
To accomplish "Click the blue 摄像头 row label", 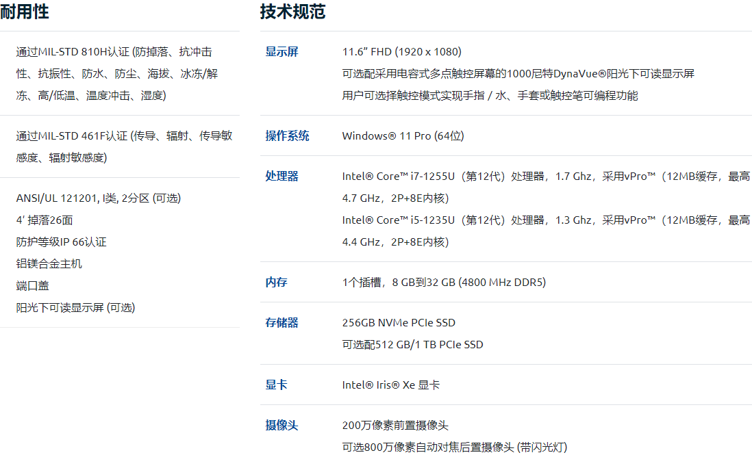I will pyautogui.click(x=282, y=426).
